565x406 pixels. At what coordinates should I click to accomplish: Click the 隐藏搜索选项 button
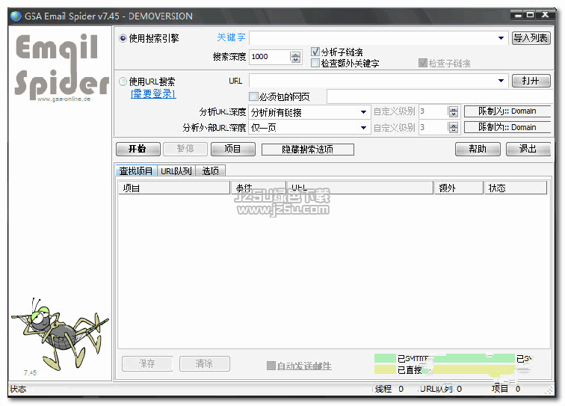coord(307,150)
